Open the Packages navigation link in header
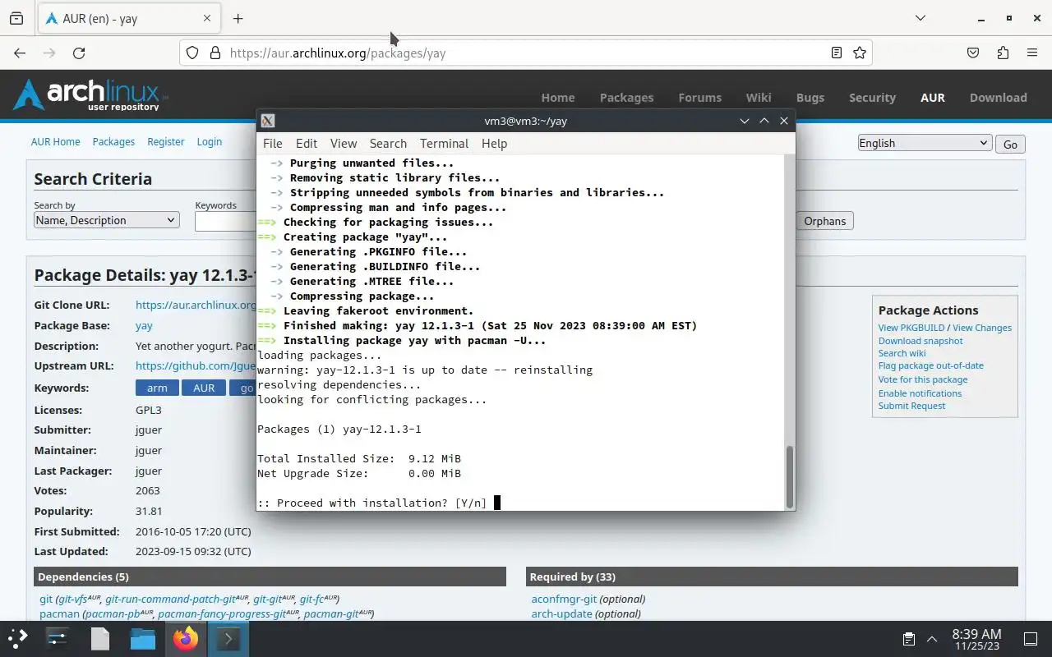This screenshot has width=1052, height=657. click(626, 97)
